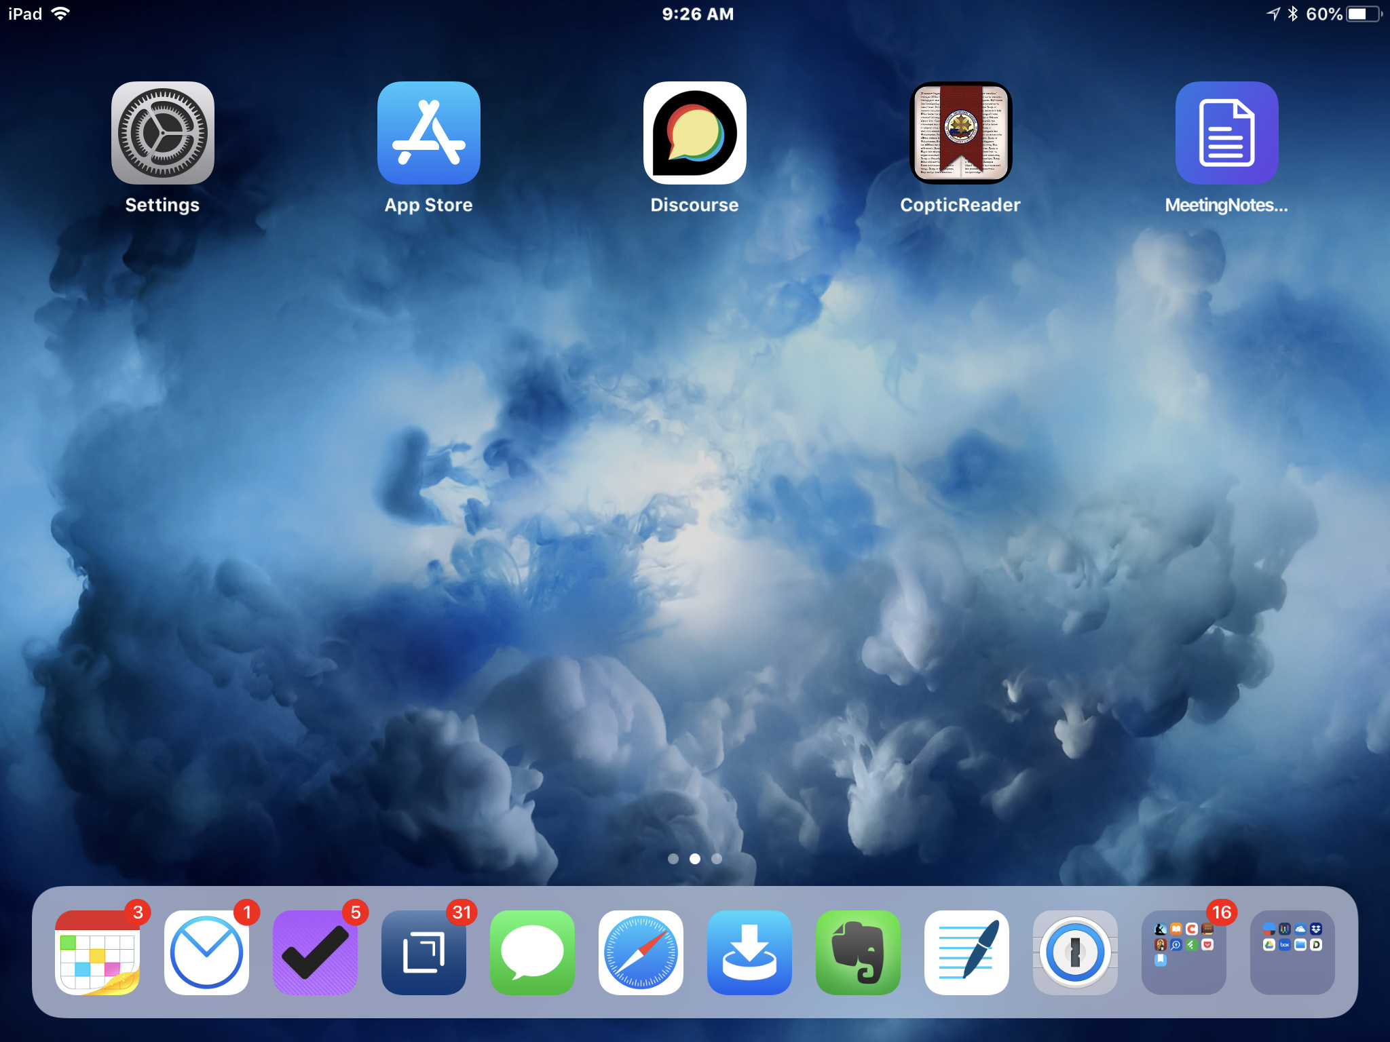Tap the MeetingNotes... label
Screen dimensions: 1390x1042
(1226, 205)
